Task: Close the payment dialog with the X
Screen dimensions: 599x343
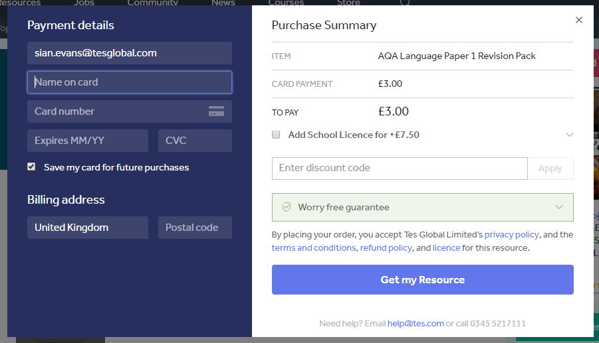Action: (579, 20)
